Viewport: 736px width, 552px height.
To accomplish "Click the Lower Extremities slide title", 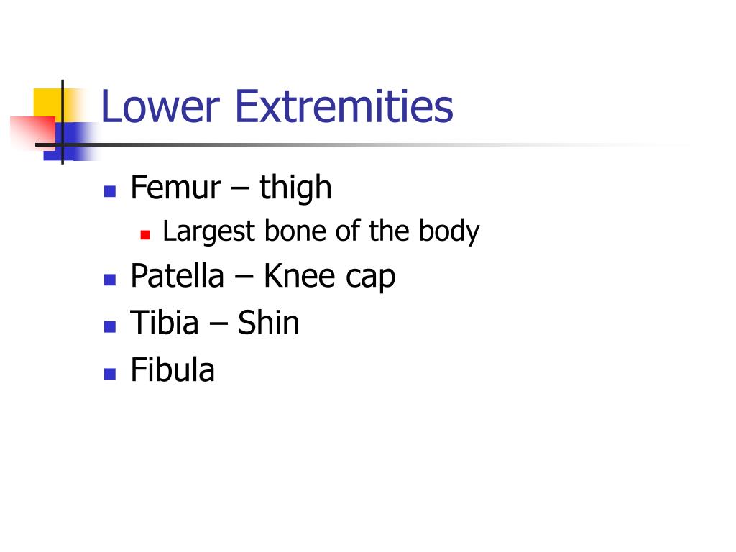I will coord(277,106).
